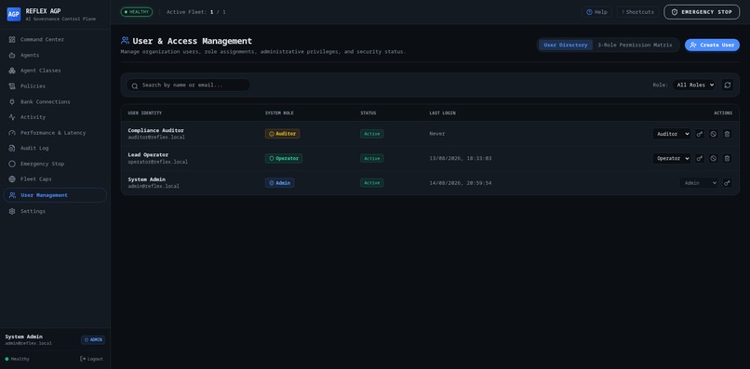750x369 pixels.
Task: Click the Admin role badge in table
Action: [x=279, y=182]
